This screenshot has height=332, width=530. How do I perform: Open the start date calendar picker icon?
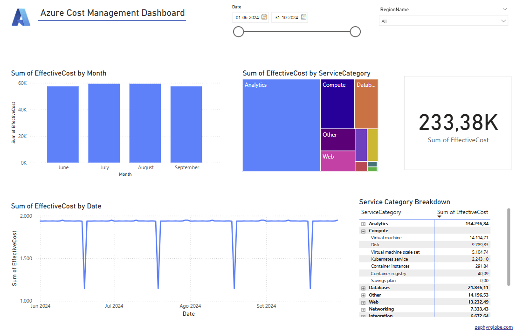click(264, 17)
